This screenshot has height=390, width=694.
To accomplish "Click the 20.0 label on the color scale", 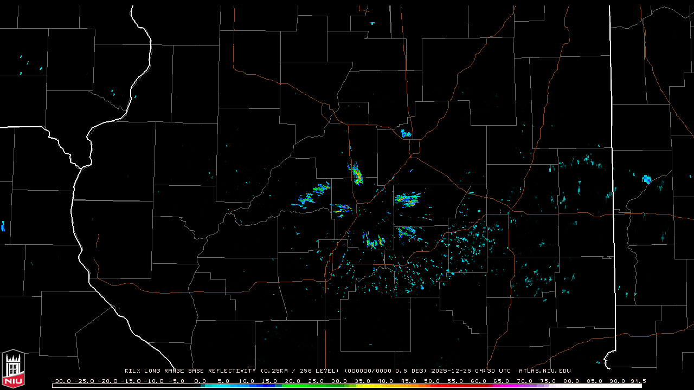I will pyautogui.click(x=293, y=381).
